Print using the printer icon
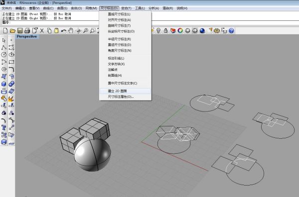299x197 pixels. click(27, 31)
